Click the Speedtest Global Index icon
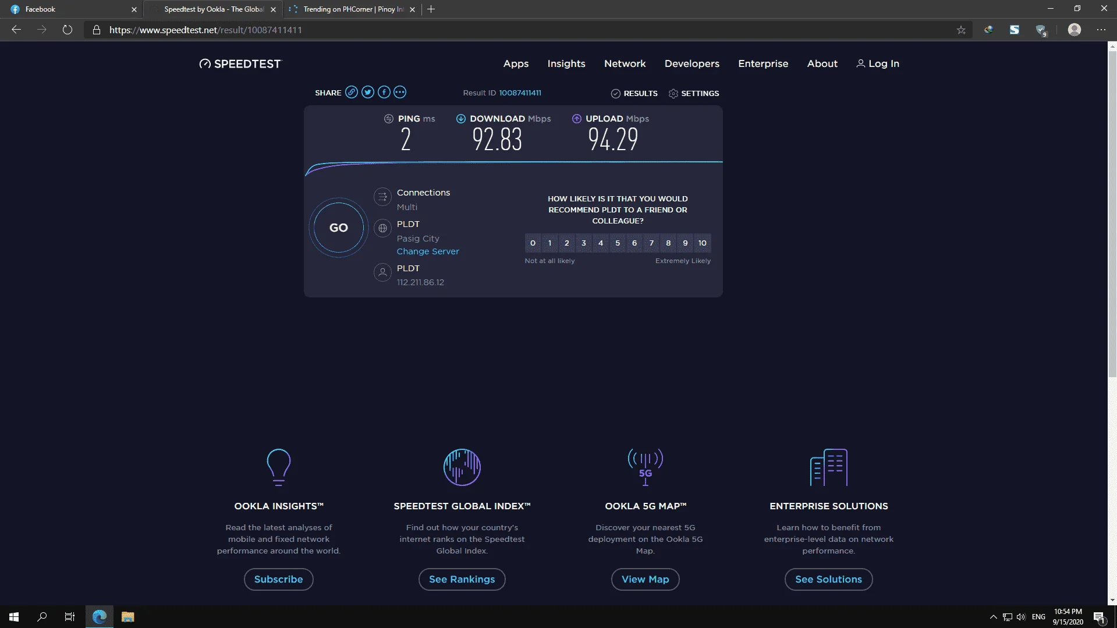Viewport: 1117px width, 628px height. click(x=462, y=467)
